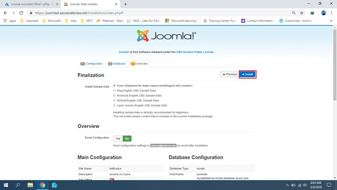The height and width of the screenshot is (190, 337).
Task: Open the Windows Start menu
Action: pos(6,185)
